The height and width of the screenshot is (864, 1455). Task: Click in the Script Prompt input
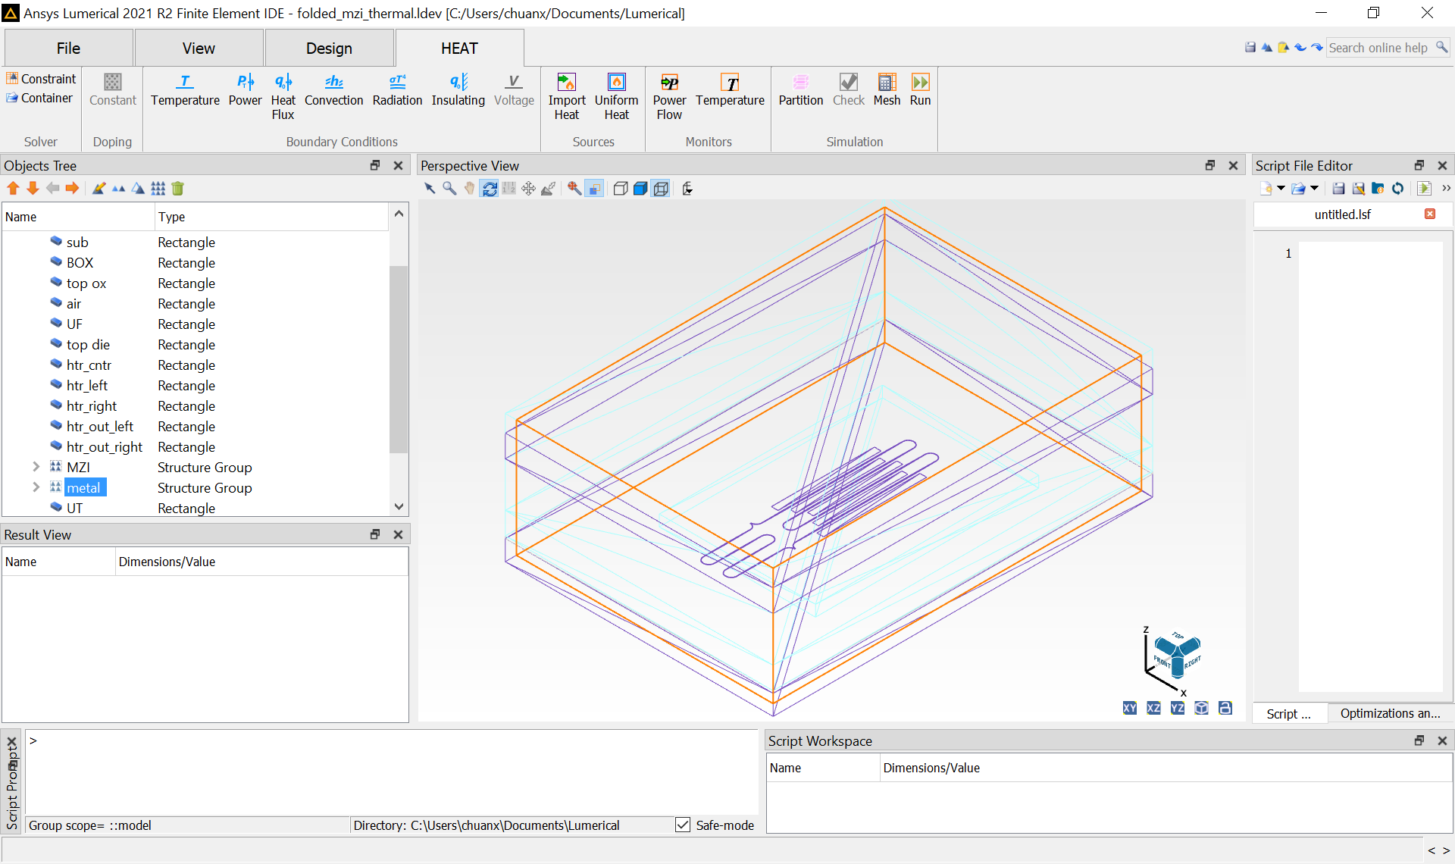click(x=392, y=772)
